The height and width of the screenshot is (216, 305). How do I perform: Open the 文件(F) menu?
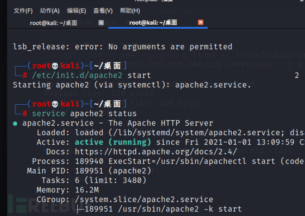click(23, 10)
